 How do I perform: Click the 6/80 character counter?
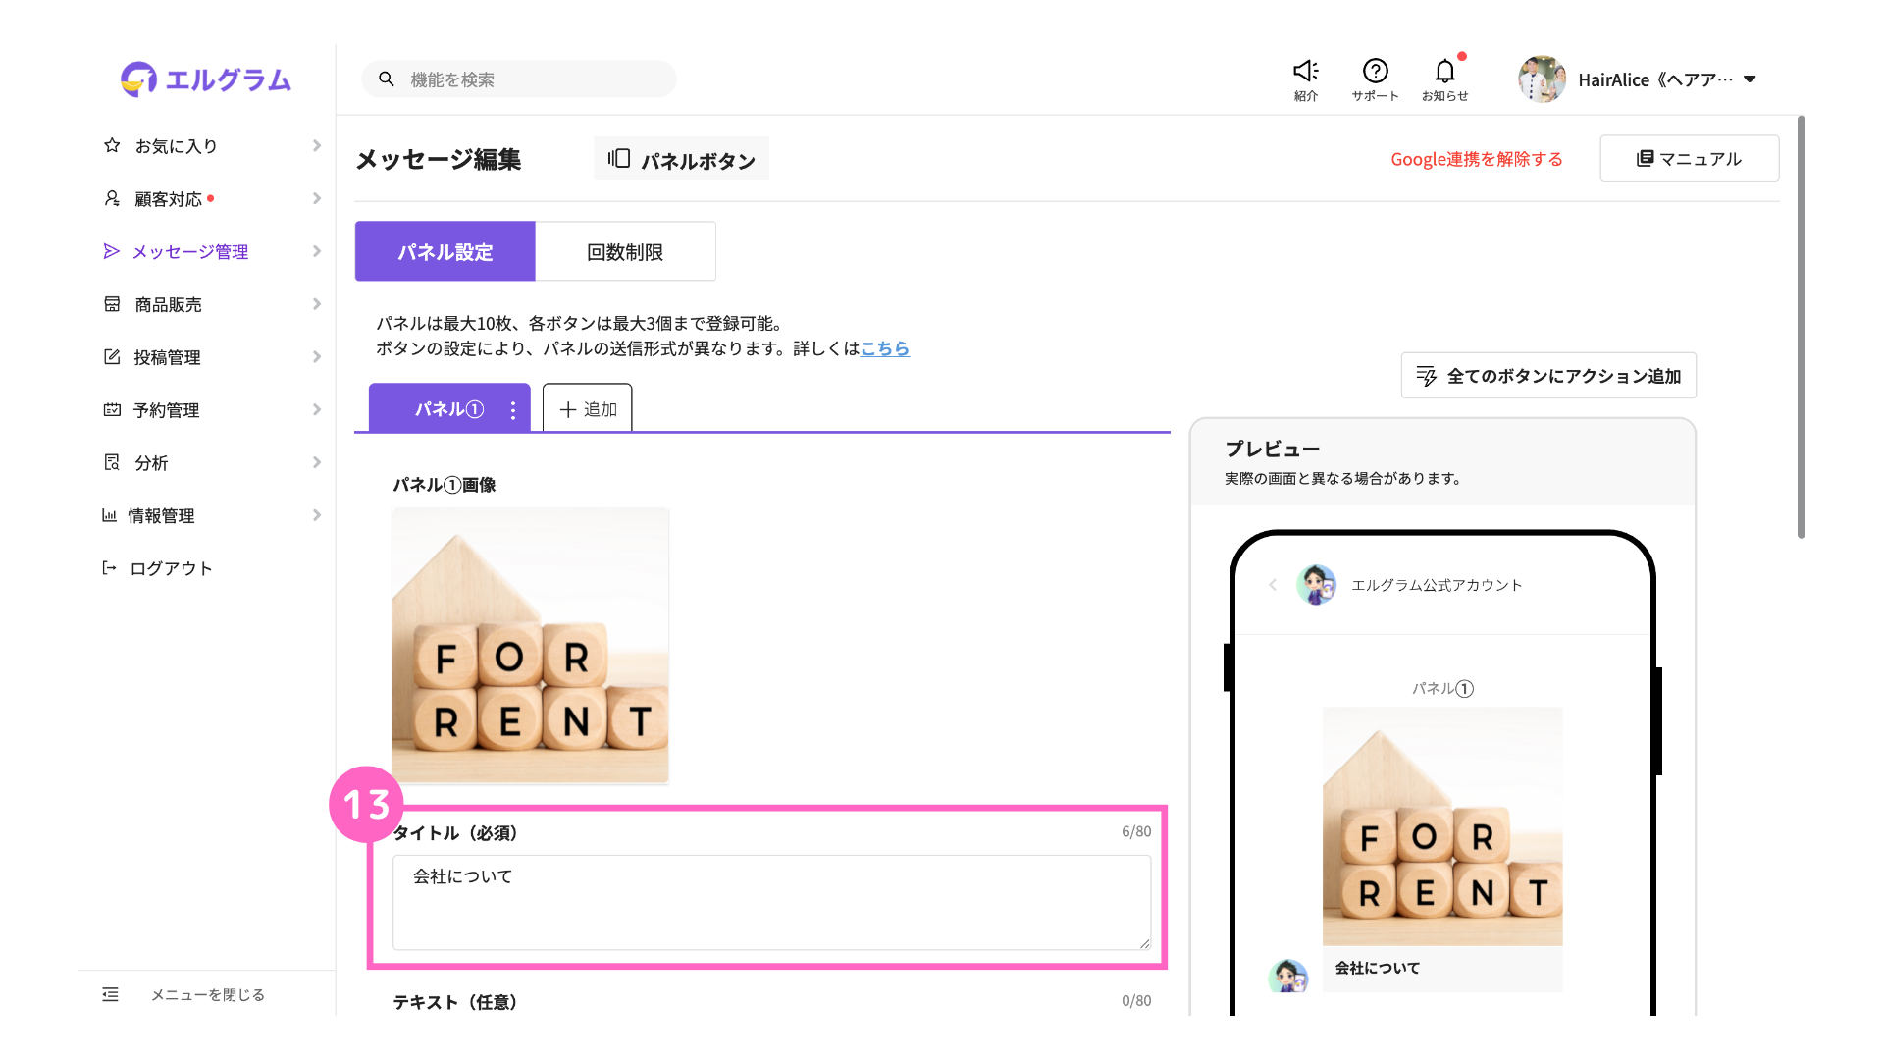[x=1136, y=831]
